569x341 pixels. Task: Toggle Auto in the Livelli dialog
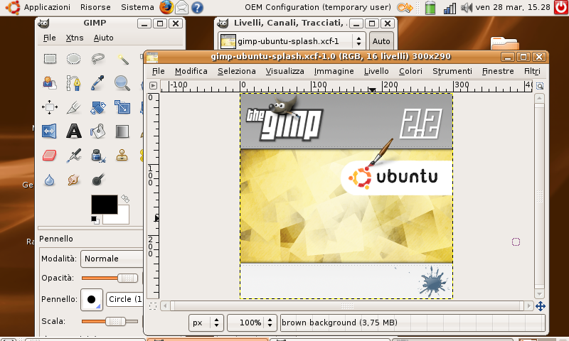[381, 41]
